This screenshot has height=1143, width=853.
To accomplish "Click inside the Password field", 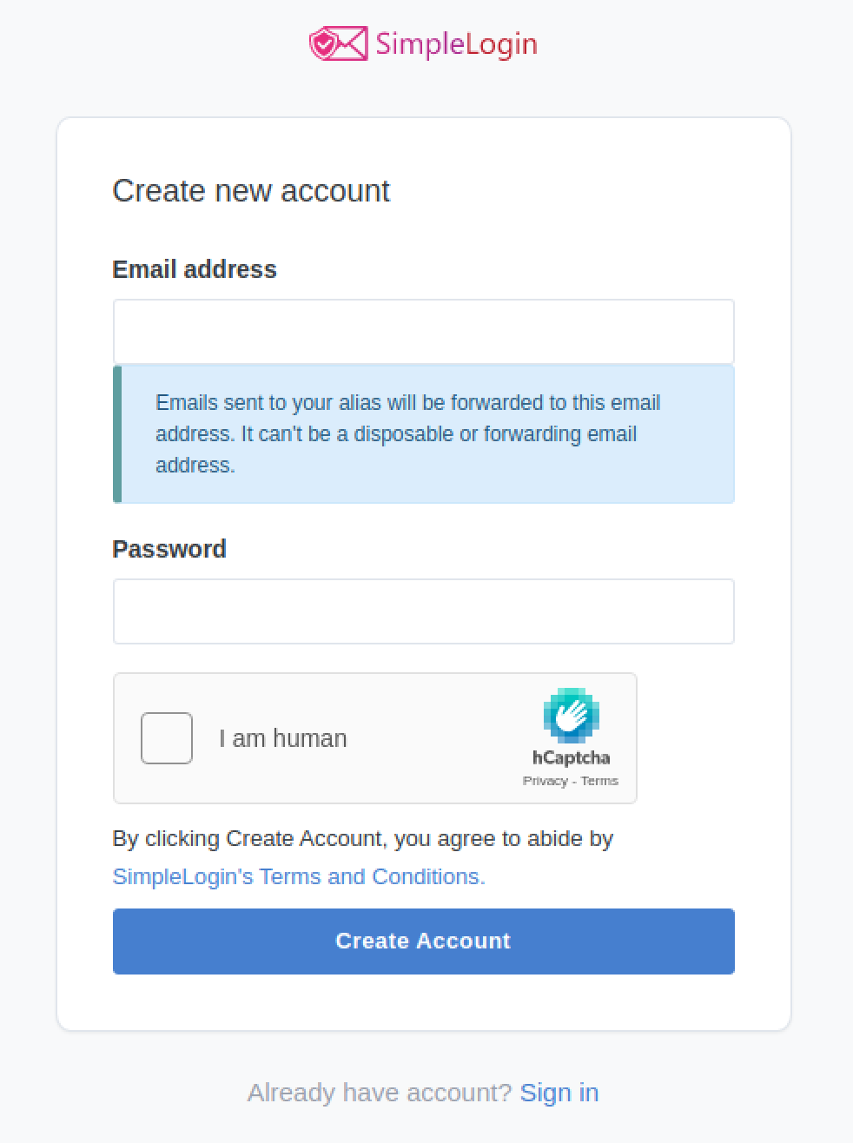I will click(423, 611).
